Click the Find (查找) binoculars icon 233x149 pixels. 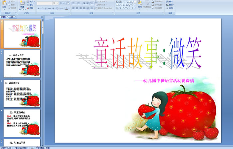point(167,1)
